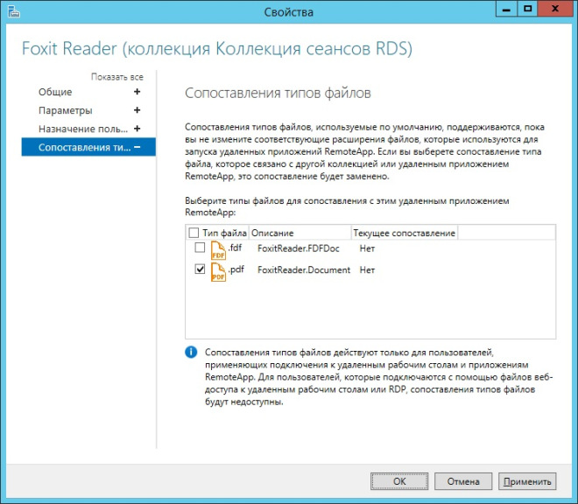The image size is (578, 504).
Task: Click the Показать все link
Action: pos(116,77)
